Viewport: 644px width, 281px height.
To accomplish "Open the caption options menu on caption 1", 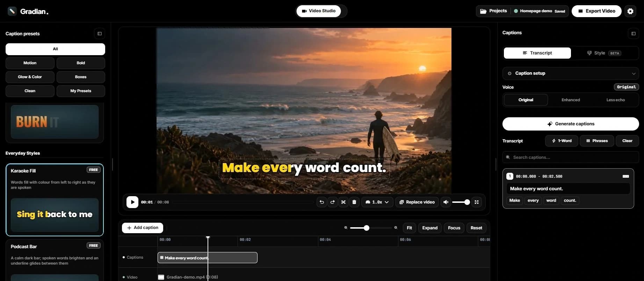I will tap(626, 176).
